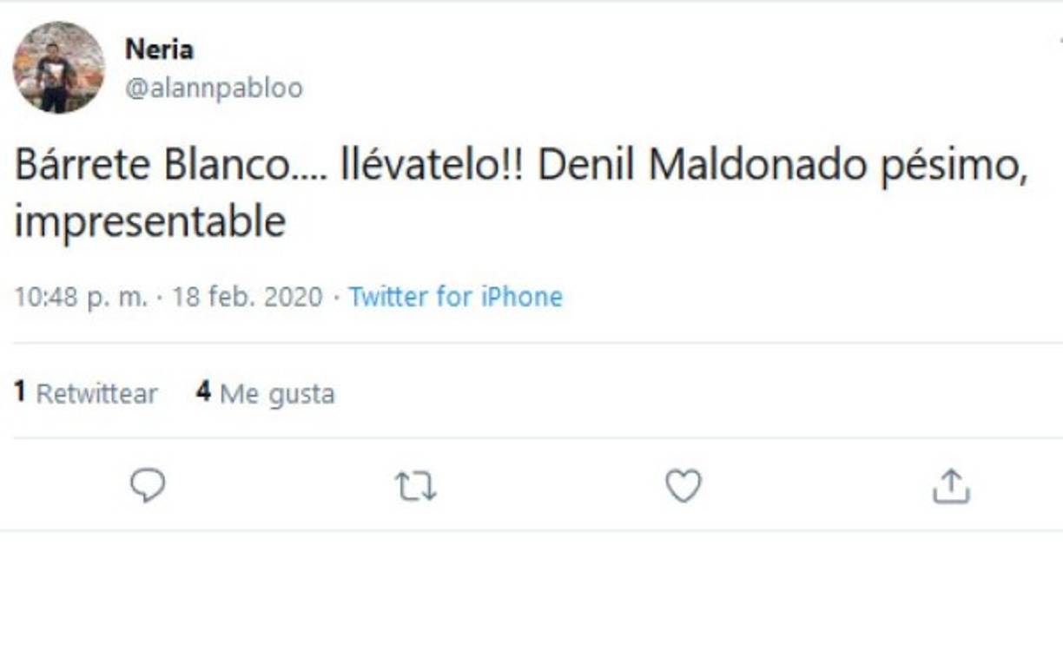Retweet the post using the retweet icon
The width and height of the screenshot is (1063, 650).
pos(417,488)
